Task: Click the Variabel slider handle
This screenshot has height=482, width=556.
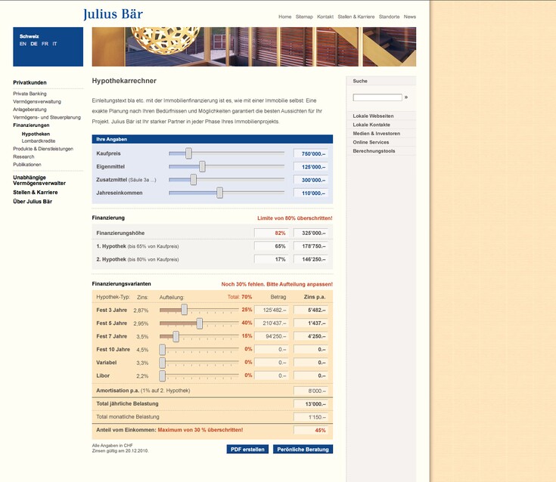Action: click(163, 363)
